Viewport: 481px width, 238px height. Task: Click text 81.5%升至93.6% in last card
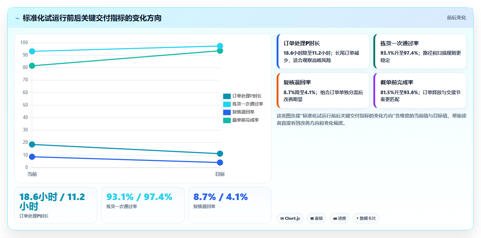coord(399,92)
